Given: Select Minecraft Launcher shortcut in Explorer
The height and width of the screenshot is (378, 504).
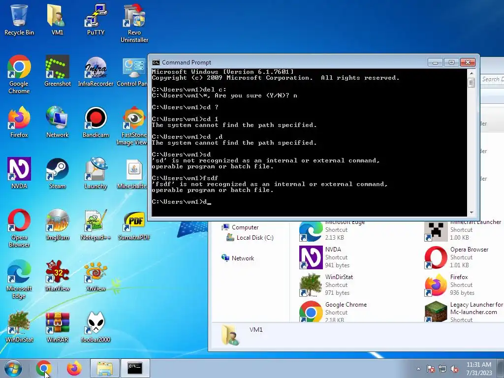Looking at the screenshot, I should coord(463,230).
